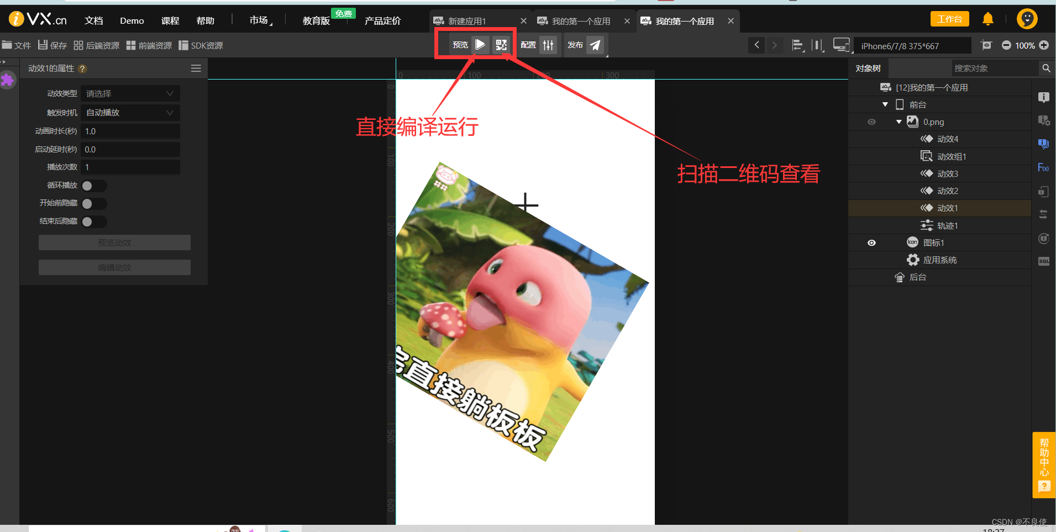Select 动效组1 in the object tree
The width and height of the screenshot is (1056, 532).
point(939,156)
